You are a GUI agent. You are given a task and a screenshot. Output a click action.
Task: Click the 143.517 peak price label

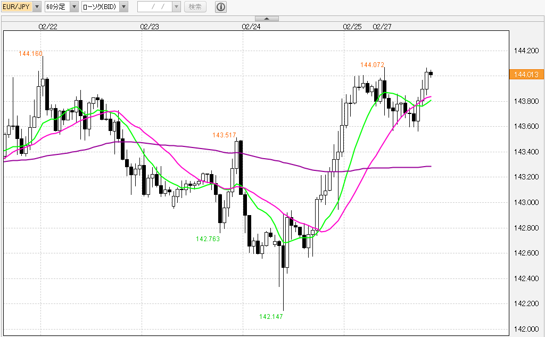click(x=224, y=135)
